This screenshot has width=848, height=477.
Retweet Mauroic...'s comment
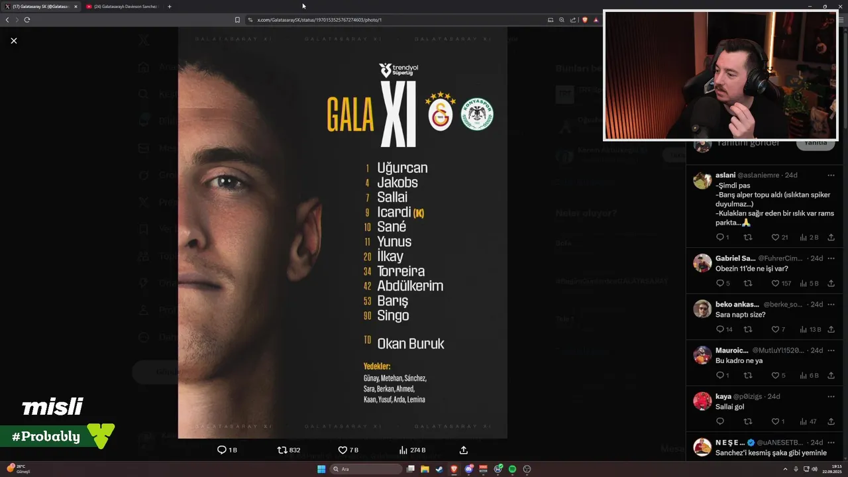[748, 376]
